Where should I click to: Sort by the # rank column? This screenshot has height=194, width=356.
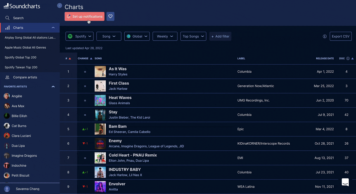pyautogui.click(x=68, y=59)
